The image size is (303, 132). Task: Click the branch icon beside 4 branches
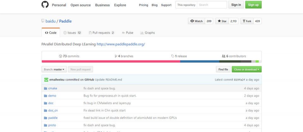point(116,56)
